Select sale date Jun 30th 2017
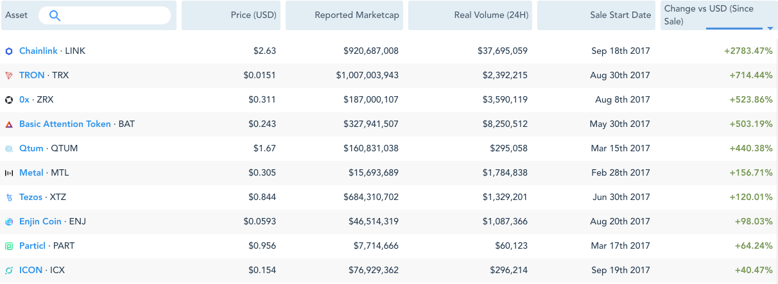778x284 pixels. (x=621, y=197)
